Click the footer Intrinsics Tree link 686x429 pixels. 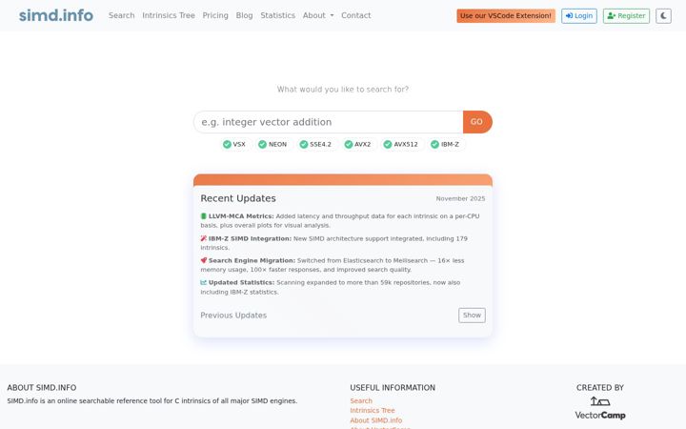click(373, 410)
